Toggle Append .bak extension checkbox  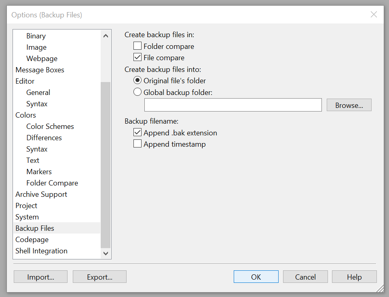[137, 133]
